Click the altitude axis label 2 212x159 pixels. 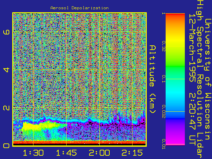6,108
